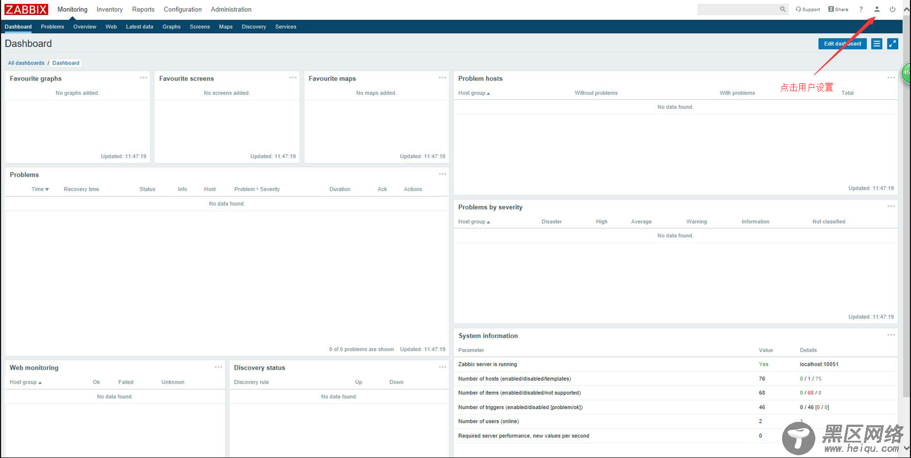Go to the Problems submenu tab
The width and height of the screenshot is (911, 458).
point(52,27)
